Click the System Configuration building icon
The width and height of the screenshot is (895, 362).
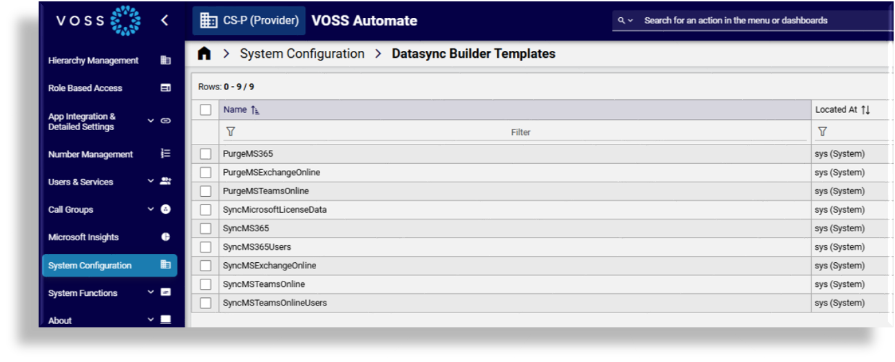tap(165, 265)
